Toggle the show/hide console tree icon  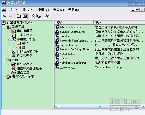[25, 16]
